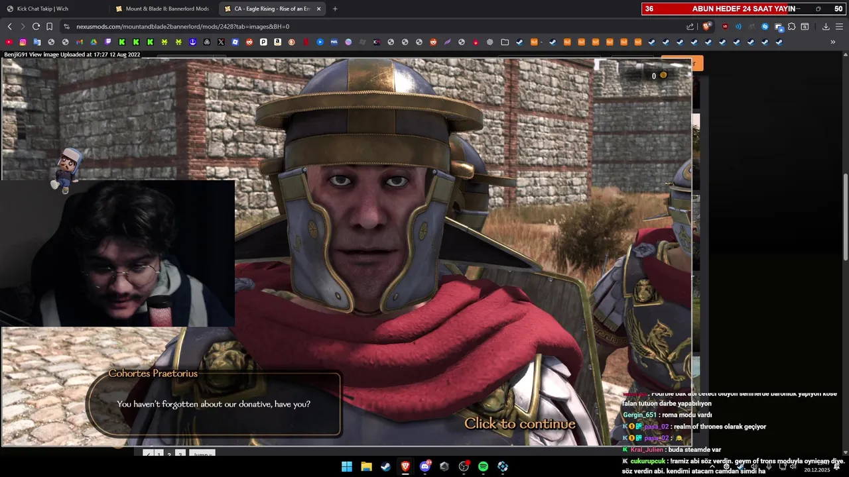Click the page vertical scrollbar
The width and height of the screenshot is (849, 477).
(x=845, y=217)
